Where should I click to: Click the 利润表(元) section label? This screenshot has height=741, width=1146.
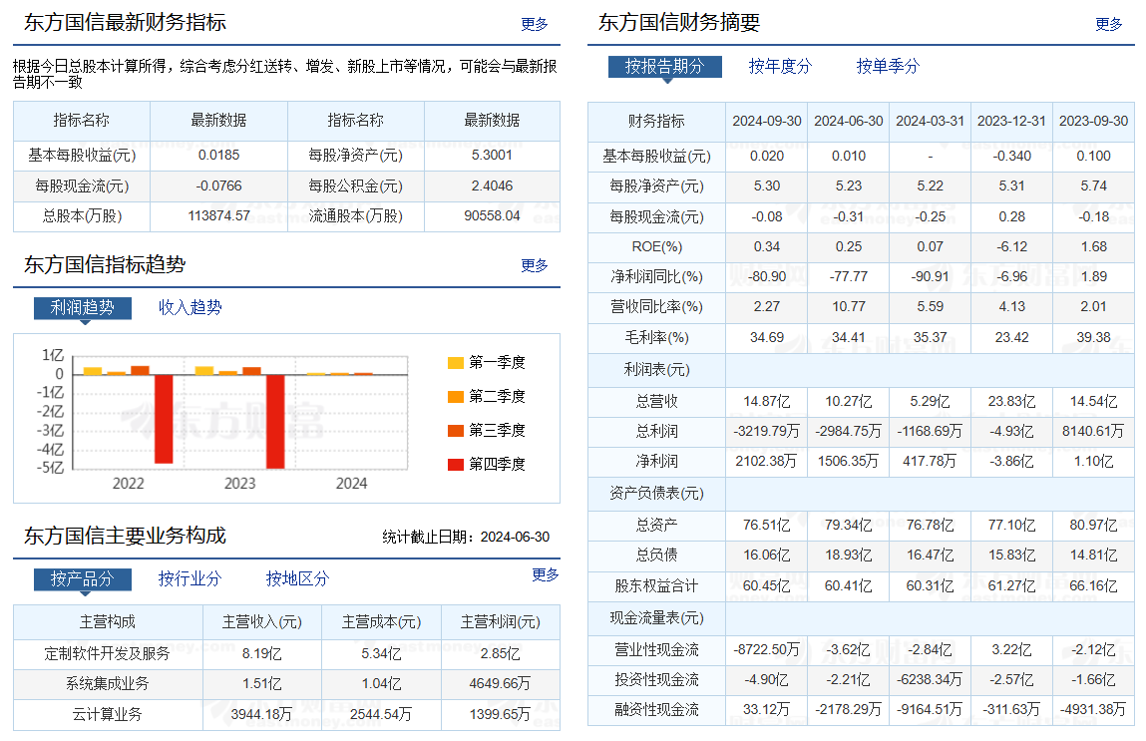[x=656, y=370]
